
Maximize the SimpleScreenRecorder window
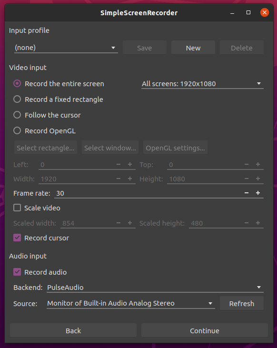click(x=248, y=13)
